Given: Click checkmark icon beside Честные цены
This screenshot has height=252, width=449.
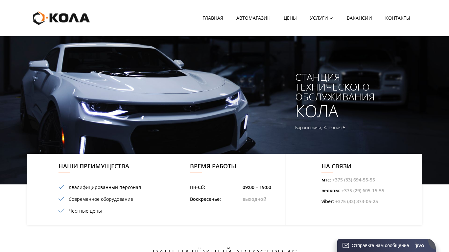Looking at the screenshot, I should [x=61, y=211].
